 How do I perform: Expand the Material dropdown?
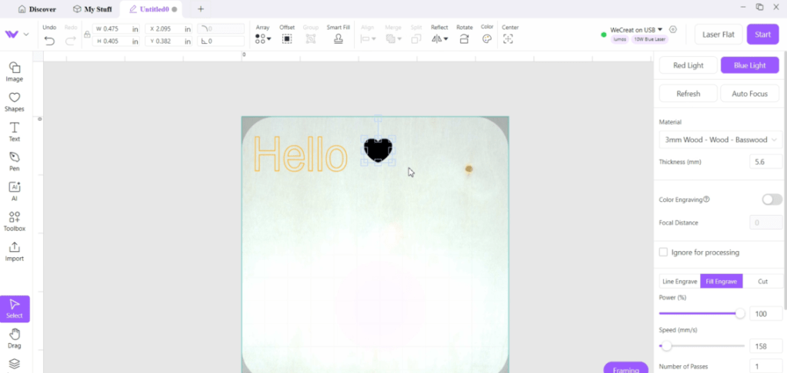click(720, 140)
